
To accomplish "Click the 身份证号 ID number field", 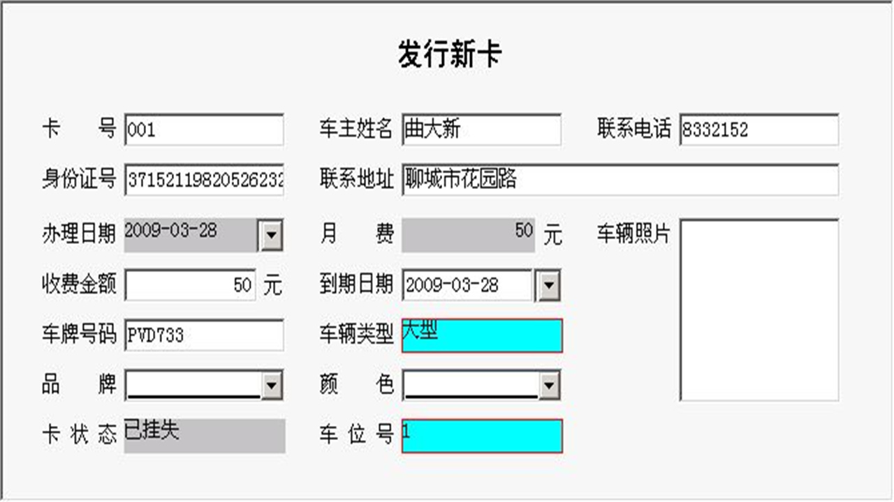I will tap(203, 181).
